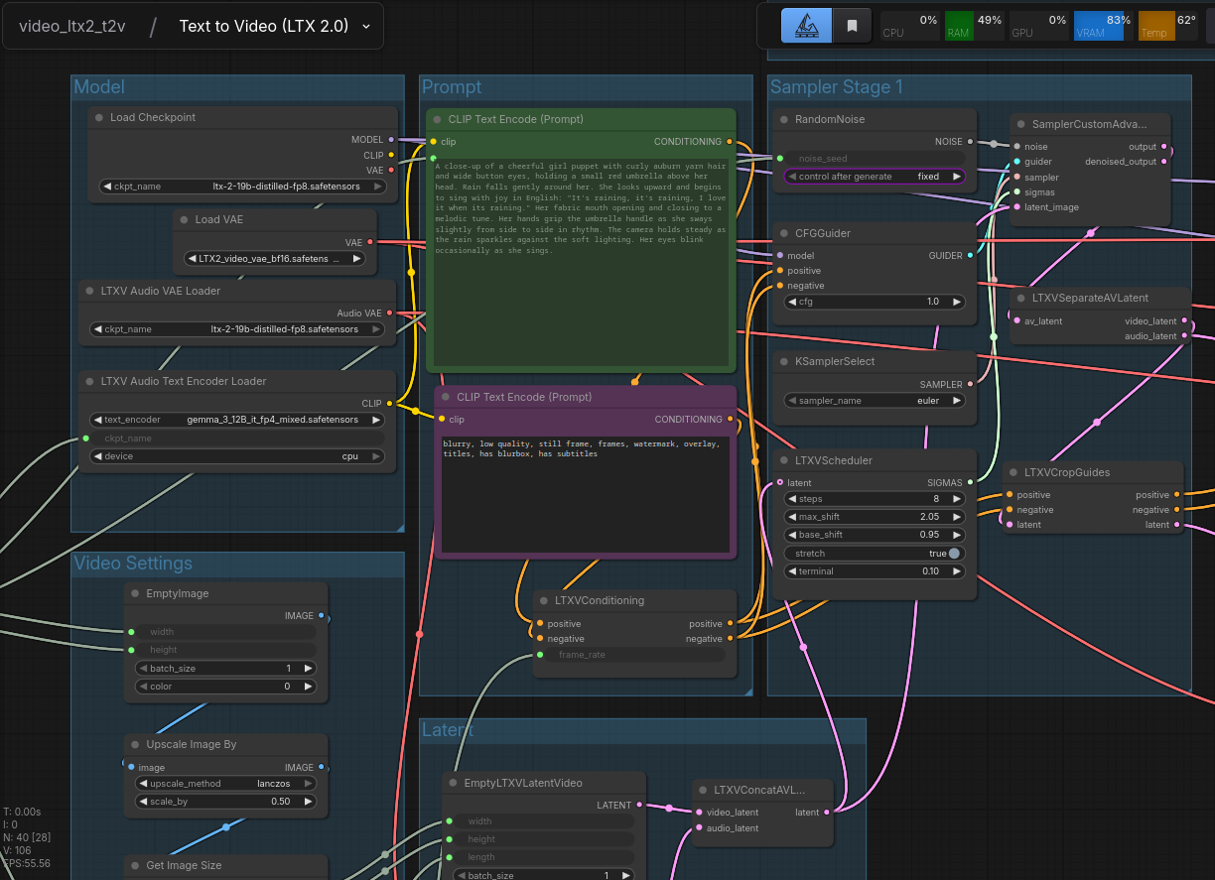The height and width of the screenshot is (880, 1215).
Task: Increase cfg value with right arrow
Action: [957, 302]
